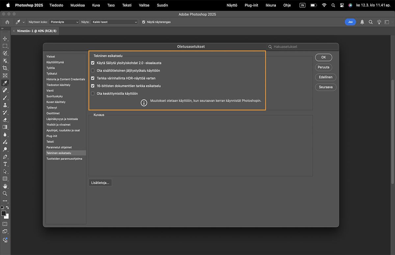Toggle Quick Mask mode
The image size is (395, 255).
5,224
